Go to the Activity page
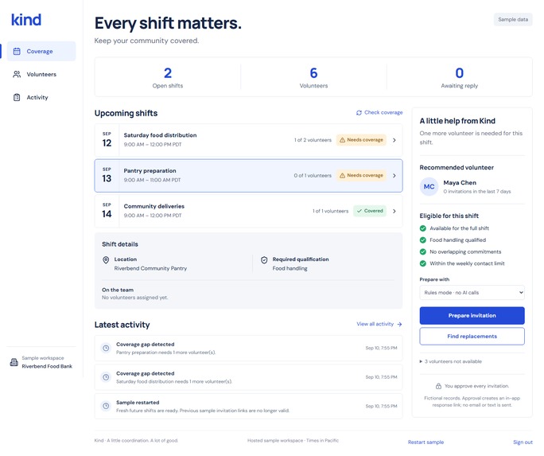The height and width of the screenshot is (456, 544). pyautogui.click(x=41, y=98)
